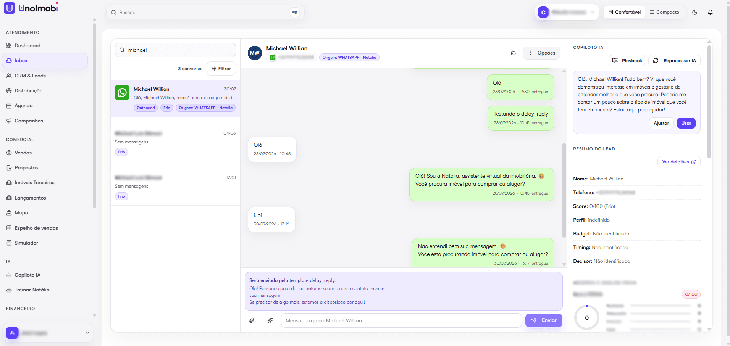Expand the account selector dropdown in top bar
Image resolution: width=730 pixels, height=346 pixels.
tap(567, 12)
